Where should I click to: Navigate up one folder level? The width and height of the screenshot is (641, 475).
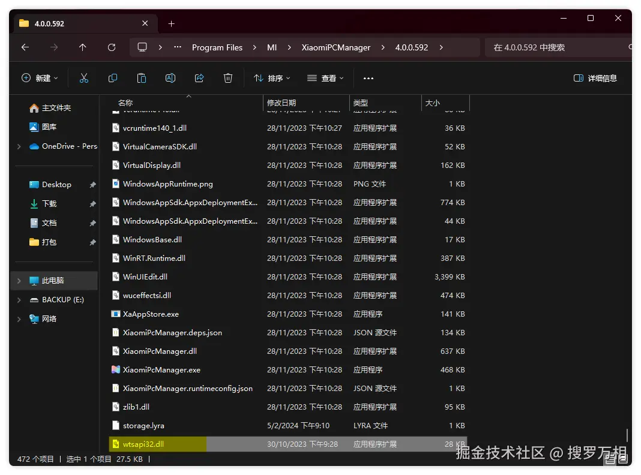pyautogui.click(x=83, y=47)
